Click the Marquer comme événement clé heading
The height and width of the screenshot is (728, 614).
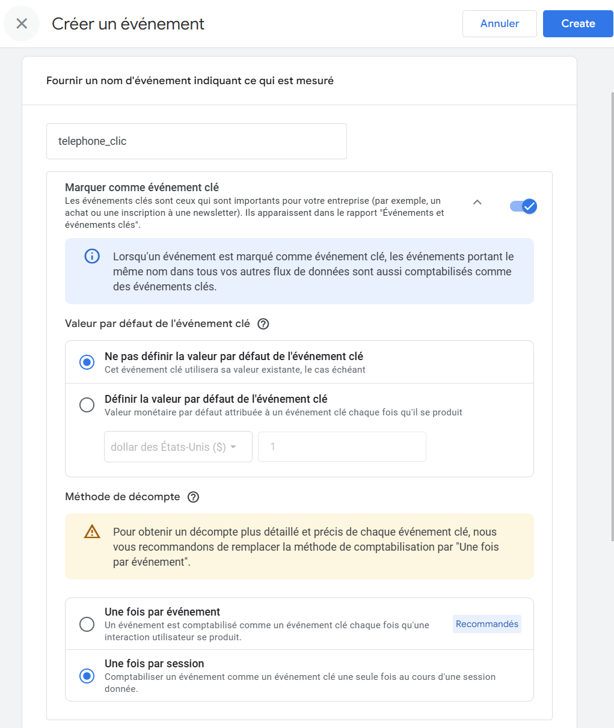pyautogui.click(x=142, y=188)
